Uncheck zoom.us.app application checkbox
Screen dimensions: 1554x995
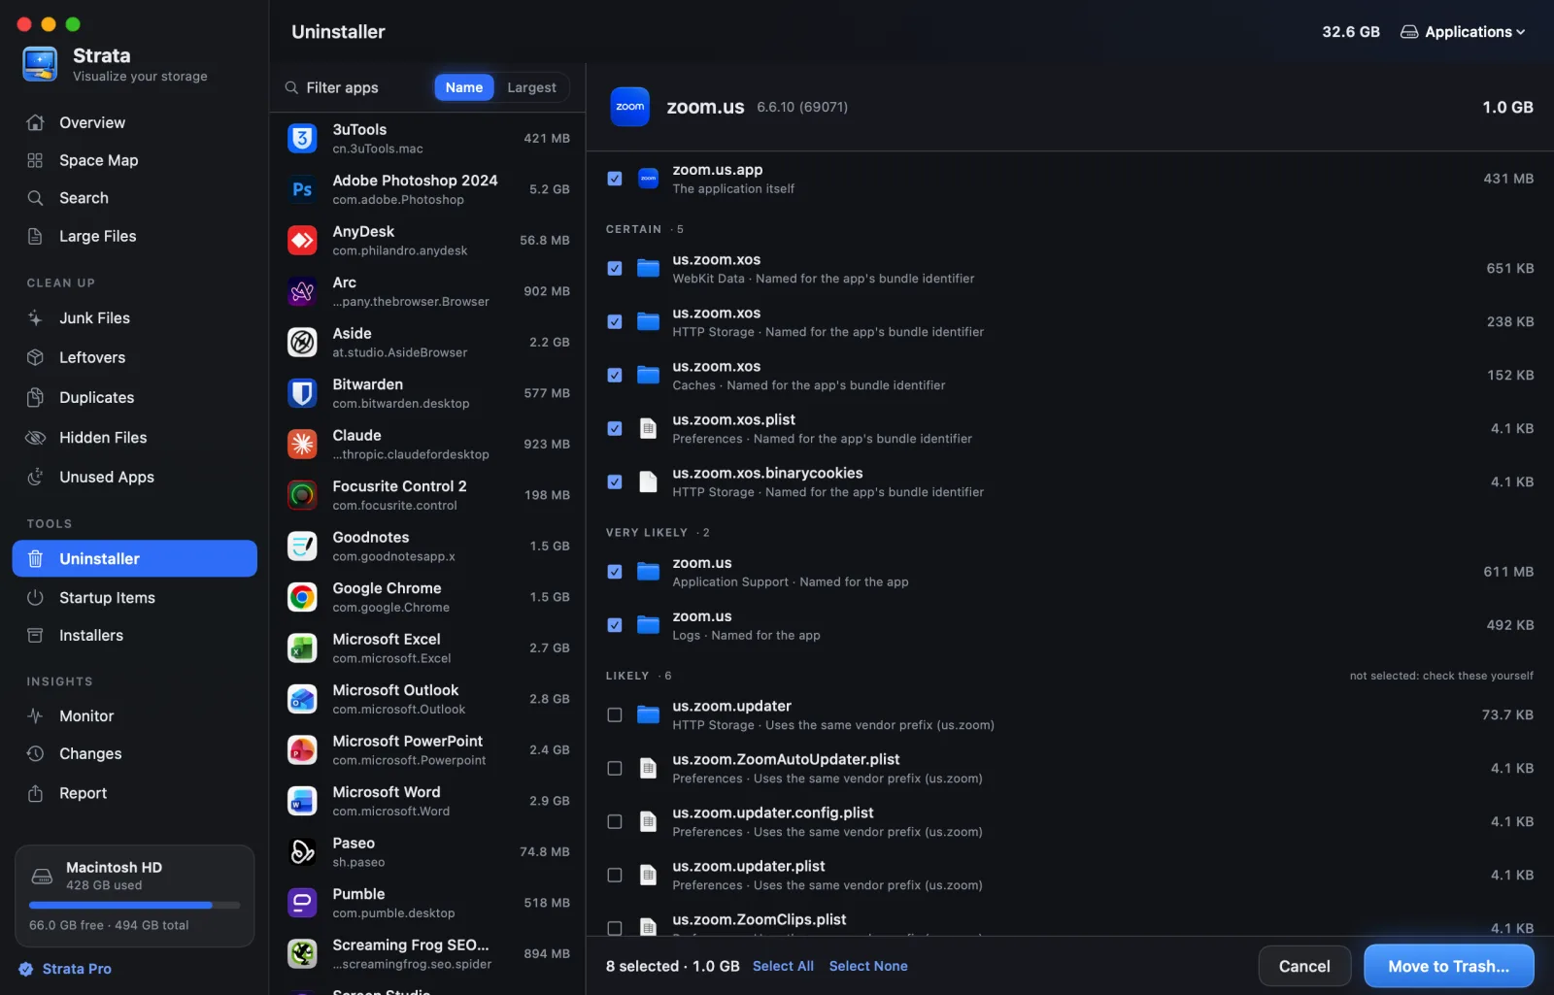[615, 179]
